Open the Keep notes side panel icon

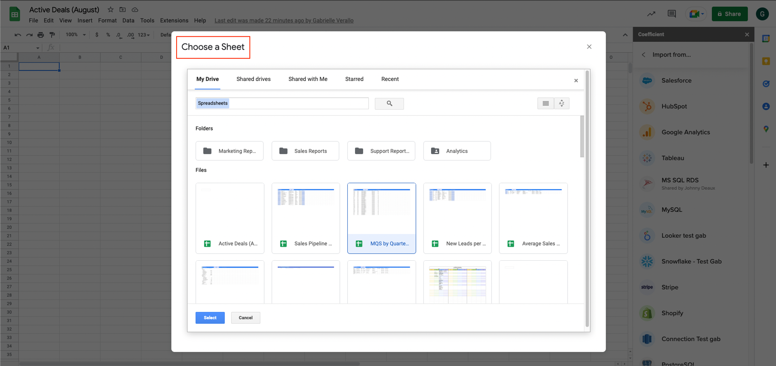(x=766, y=61)
